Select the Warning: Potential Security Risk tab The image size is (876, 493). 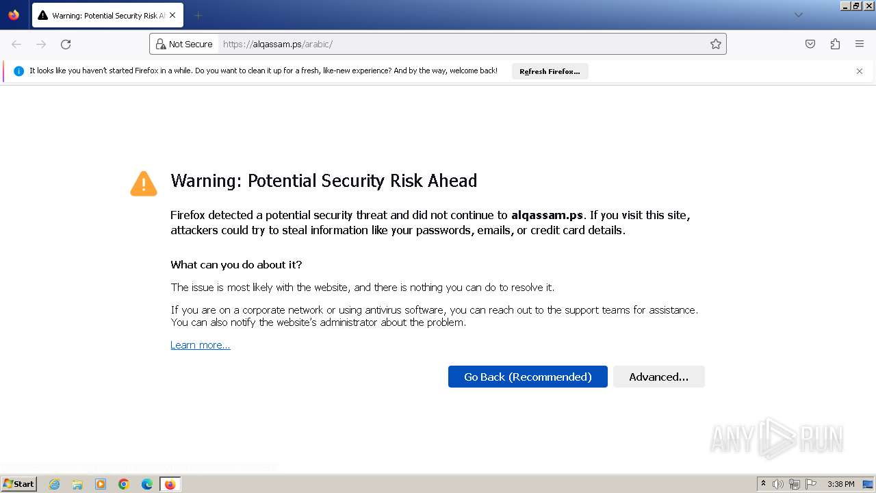click(x=103, y=15)
